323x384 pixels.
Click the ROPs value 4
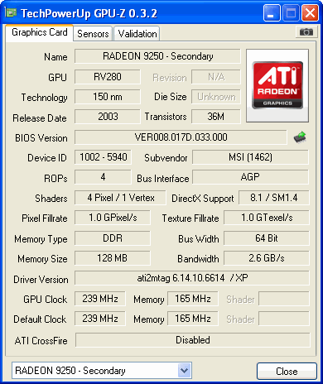click(x=103, y=177)
